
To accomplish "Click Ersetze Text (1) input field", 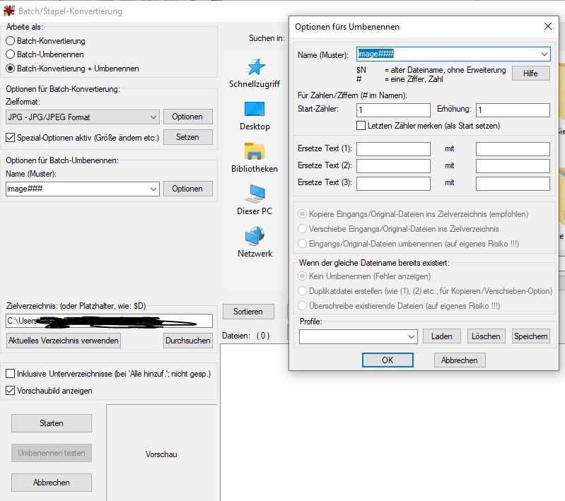I will [x=393, y=149].
